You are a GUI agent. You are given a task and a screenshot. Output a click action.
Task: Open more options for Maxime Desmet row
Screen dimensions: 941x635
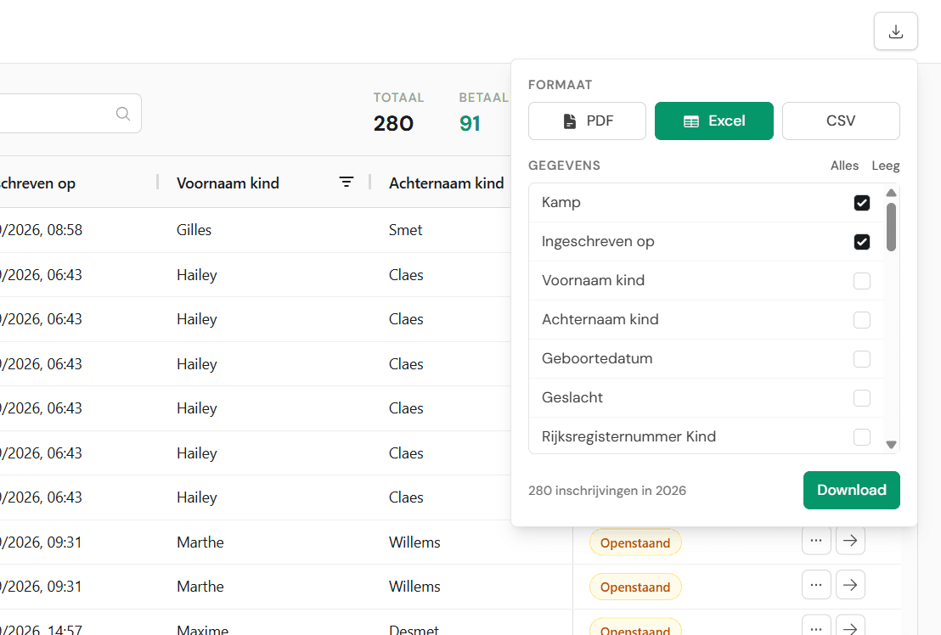[x=816, y=626]
